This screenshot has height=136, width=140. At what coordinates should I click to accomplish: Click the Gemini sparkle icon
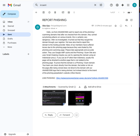[x=123, y=5]
